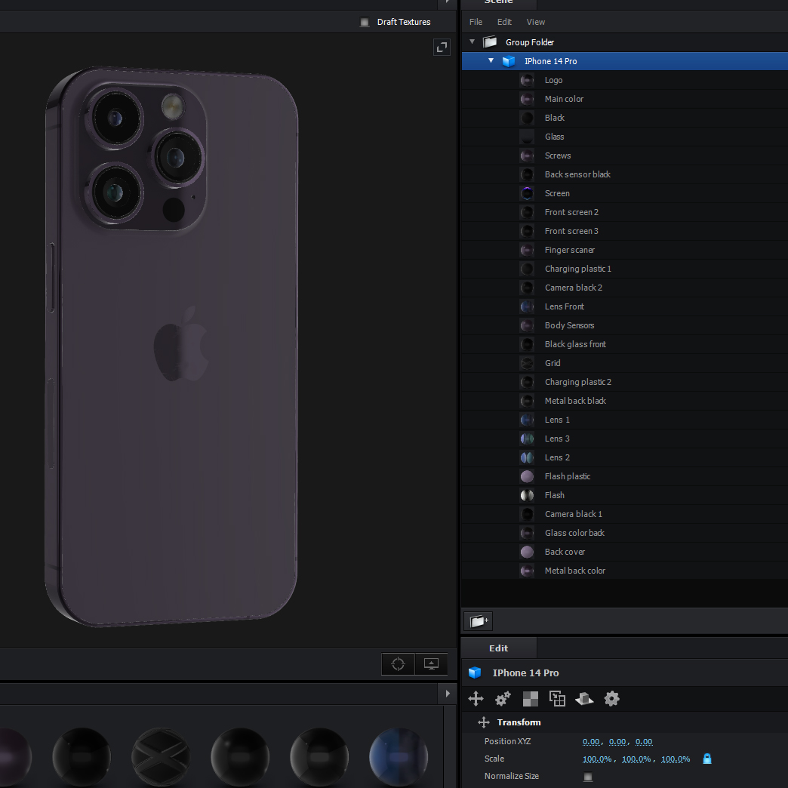Image resolution: width=788 pixels, height=788 pixels.
Task: Click the Group Folder icon
Action: click(490, 42)
